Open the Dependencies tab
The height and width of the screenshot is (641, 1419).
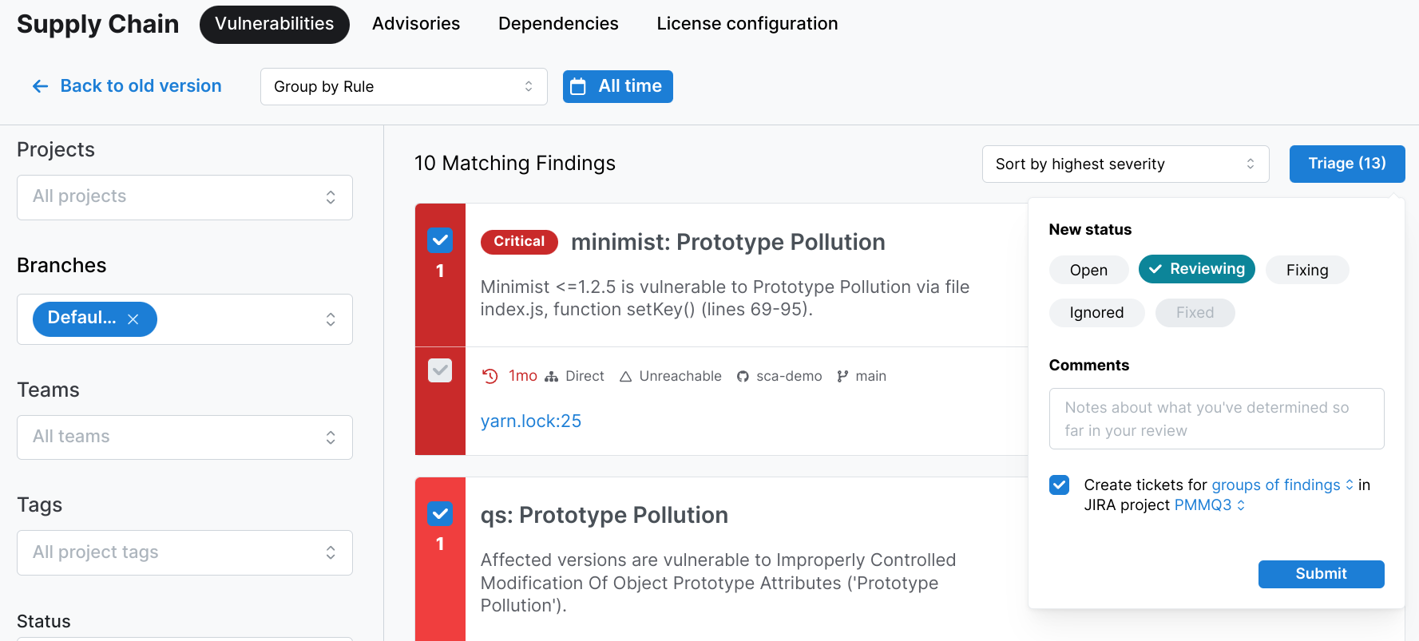[x=558, y=24]
